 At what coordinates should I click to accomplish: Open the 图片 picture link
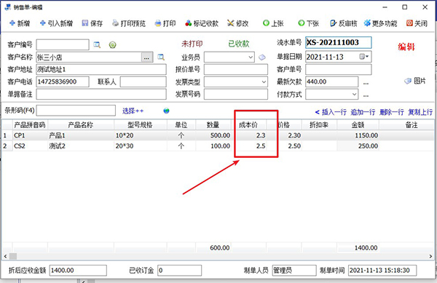(x=415, y=81)
